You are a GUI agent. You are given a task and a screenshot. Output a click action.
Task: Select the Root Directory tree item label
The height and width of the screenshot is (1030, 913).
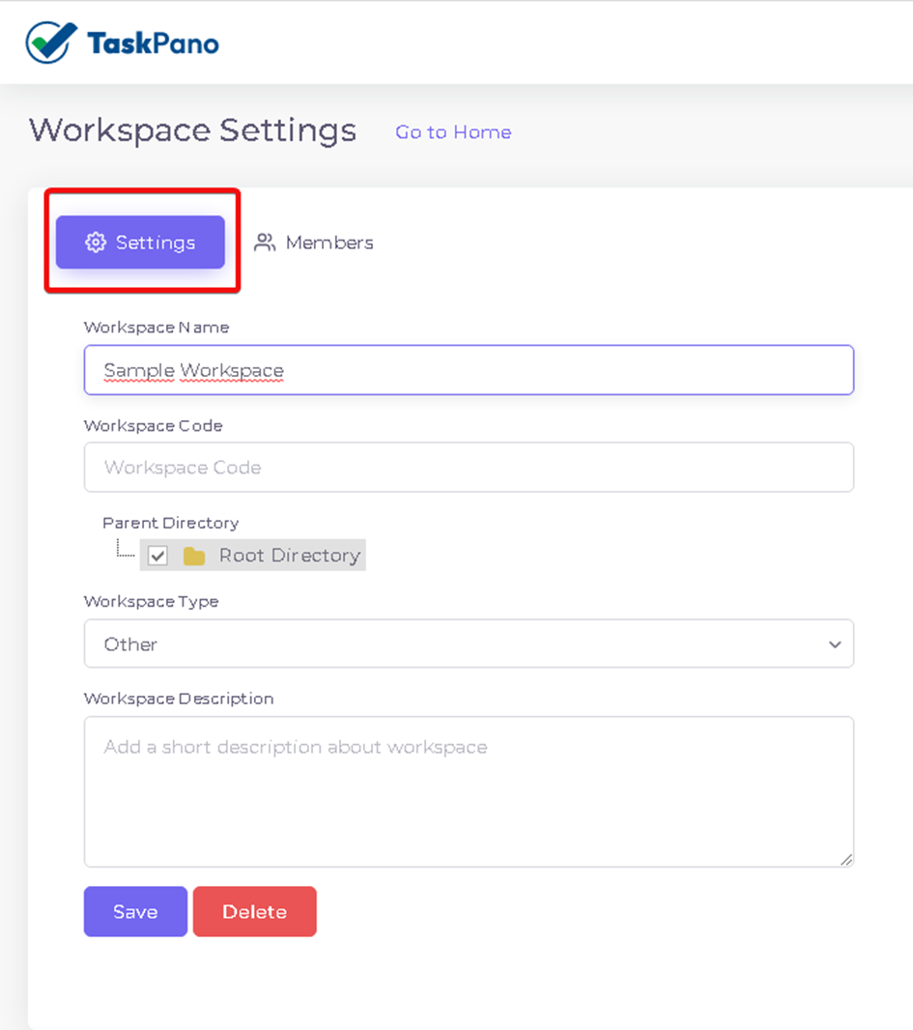(x=290, y=556)
